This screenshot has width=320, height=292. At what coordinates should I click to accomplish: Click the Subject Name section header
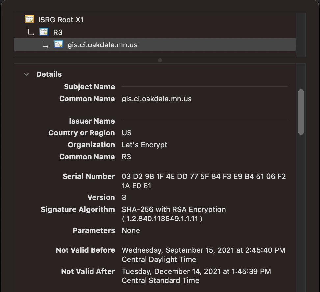89,87
